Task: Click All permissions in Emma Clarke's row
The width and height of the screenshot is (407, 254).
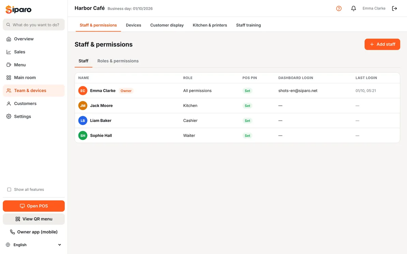Action: point(197,91)
